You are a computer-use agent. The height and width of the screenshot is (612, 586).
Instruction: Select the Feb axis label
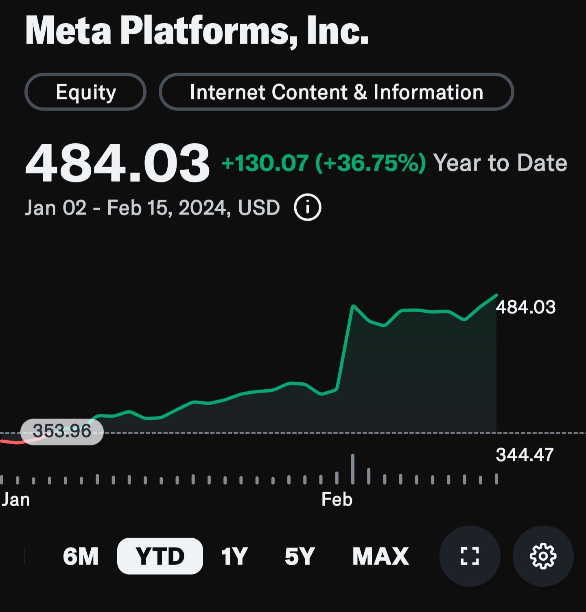coord(337,499)
